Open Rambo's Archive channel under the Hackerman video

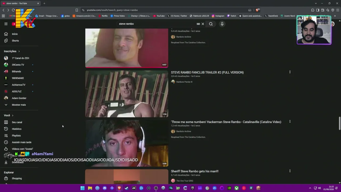tap(184, 131)
